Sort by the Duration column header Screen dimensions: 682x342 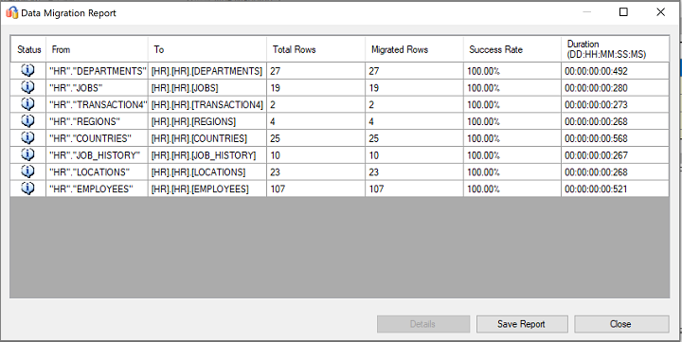[615, 49]
